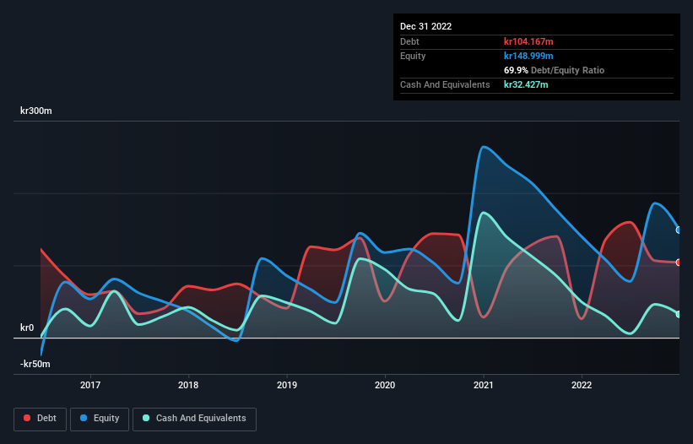
Task: Click the 69.9% Debt/Equity Ratio text
Action: (555, 70)
